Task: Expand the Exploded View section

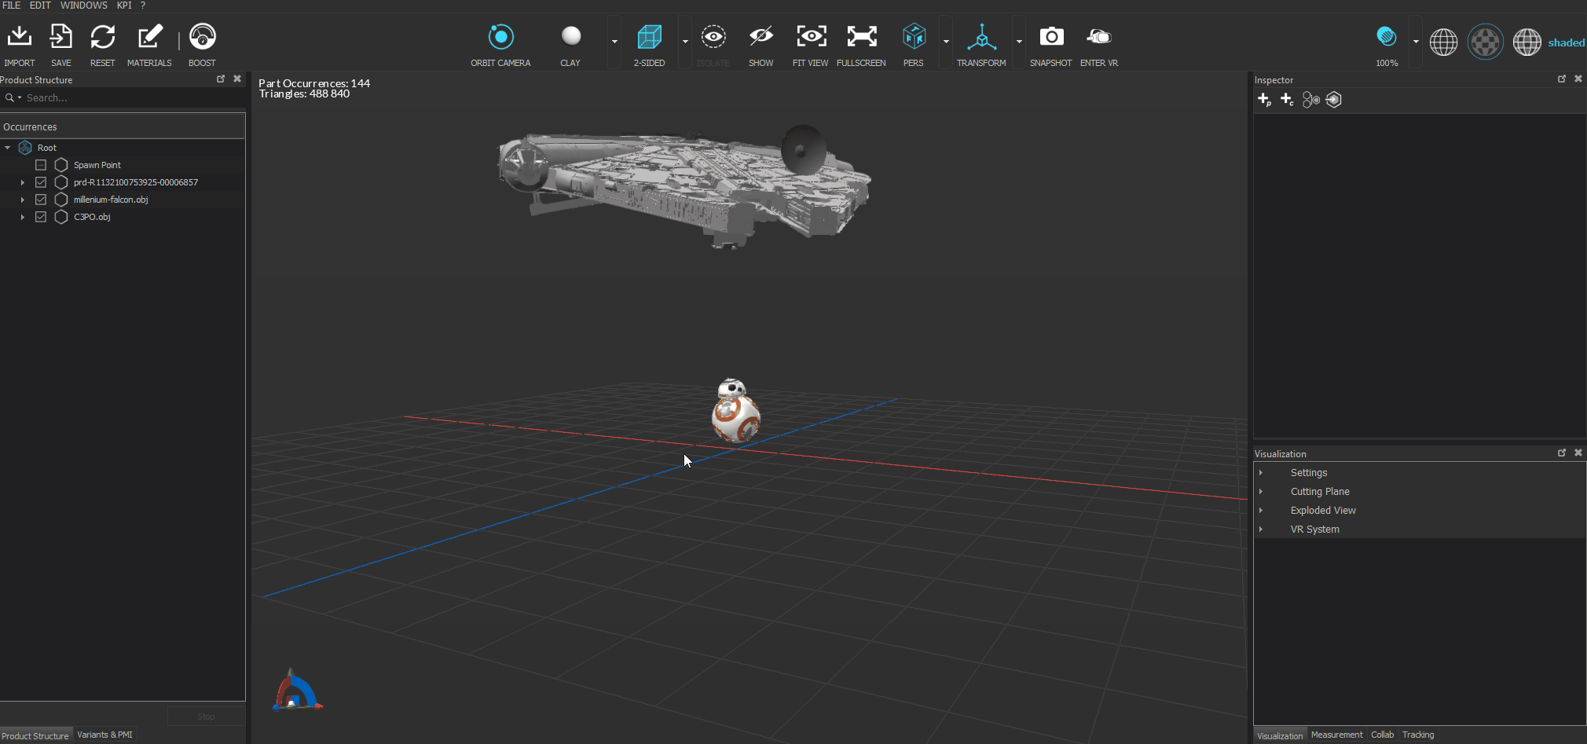Action: point(1261,511)
